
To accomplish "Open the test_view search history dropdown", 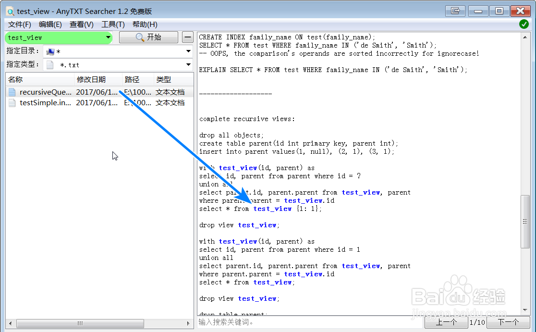I will tap(108, 37).
